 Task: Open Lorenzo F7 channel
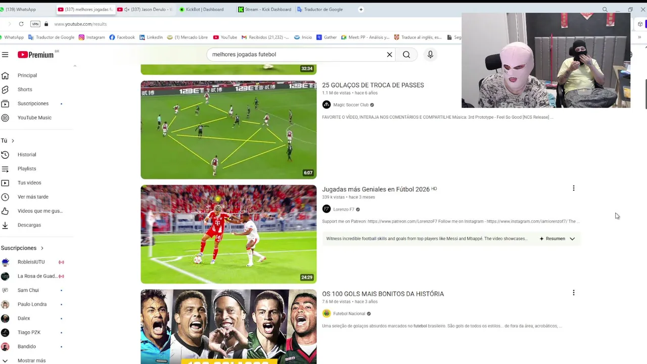(x=343, y=209)
